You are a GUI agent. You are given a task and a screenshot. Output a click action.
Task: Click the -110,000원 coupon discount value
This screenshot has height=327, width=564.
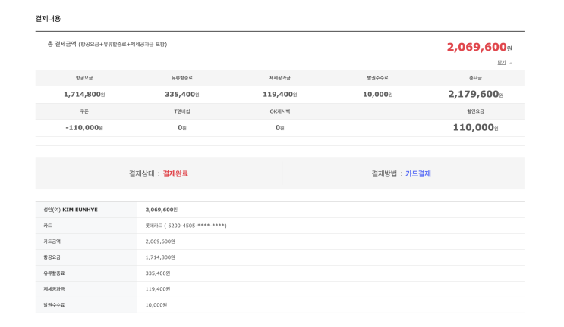point(84,128)
